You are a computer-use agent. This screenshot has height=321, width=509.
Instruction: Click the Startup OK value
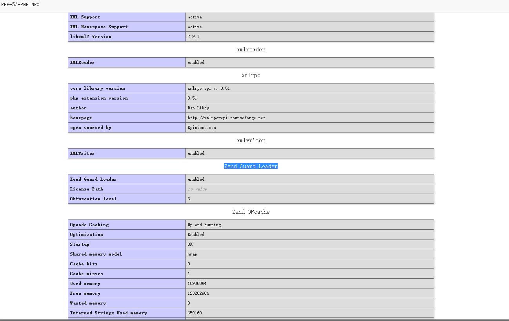(190, 244)
